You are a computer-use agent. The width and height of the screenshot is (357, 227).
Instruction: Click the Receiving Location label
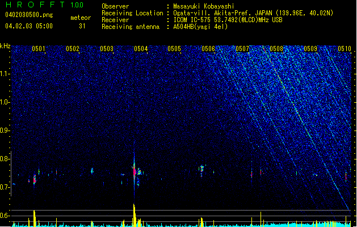(132, 13)
